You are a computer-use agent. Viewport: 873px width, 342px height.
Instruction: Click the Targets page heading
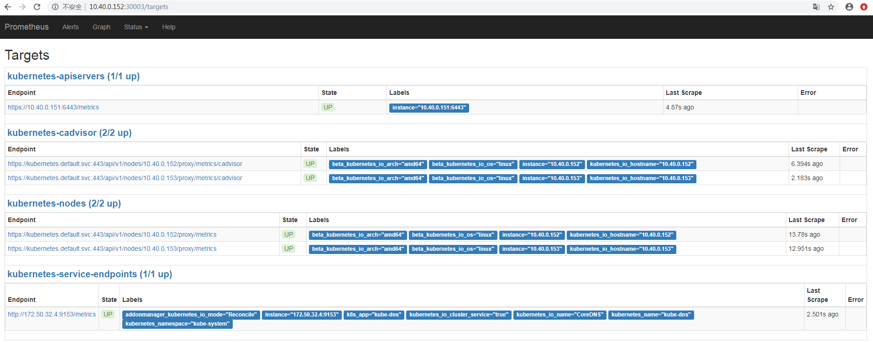click(x=27, y=55)
